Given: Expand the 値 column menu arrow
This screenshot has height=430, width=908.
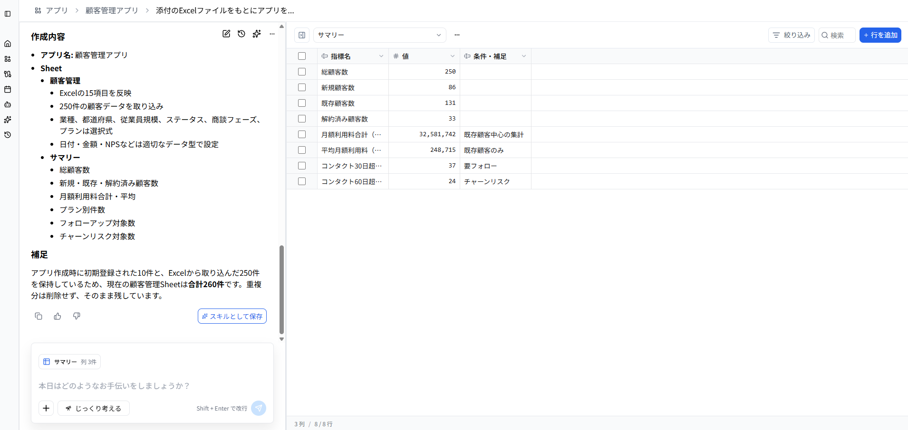Looking at the screenshot, I should 453,56.
